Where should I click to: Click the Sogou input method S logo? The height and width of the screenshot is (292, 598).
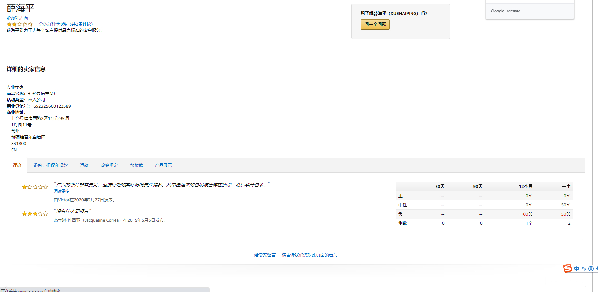tap(567, 268)
